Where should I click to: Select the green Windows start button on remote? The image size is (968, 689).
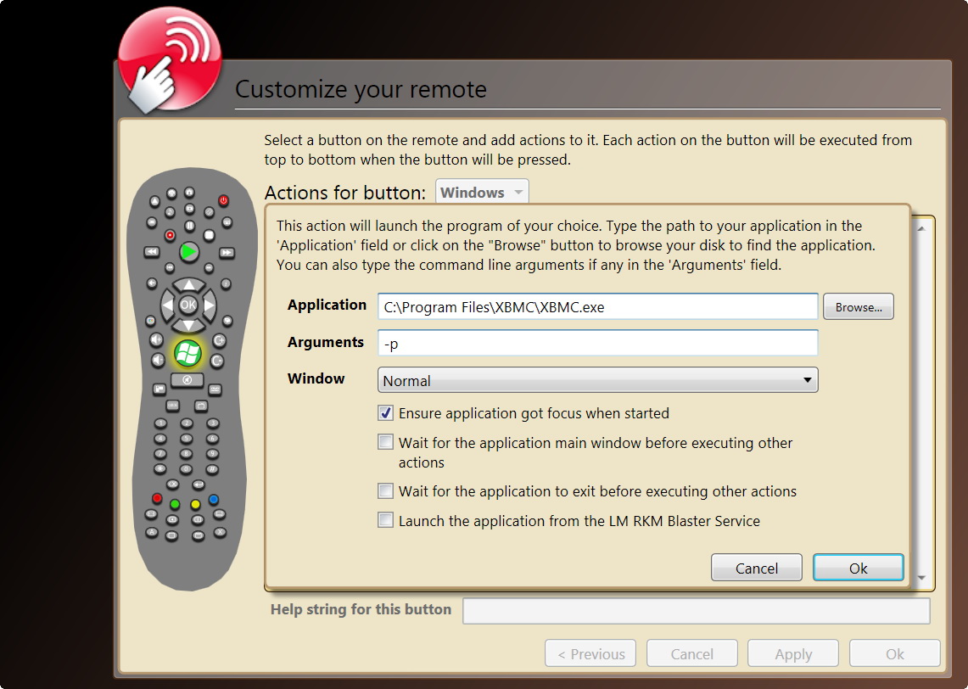coord(187,354)
